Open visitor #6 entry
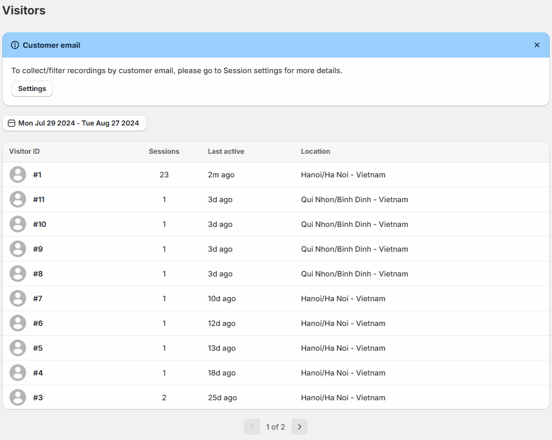 37,323
